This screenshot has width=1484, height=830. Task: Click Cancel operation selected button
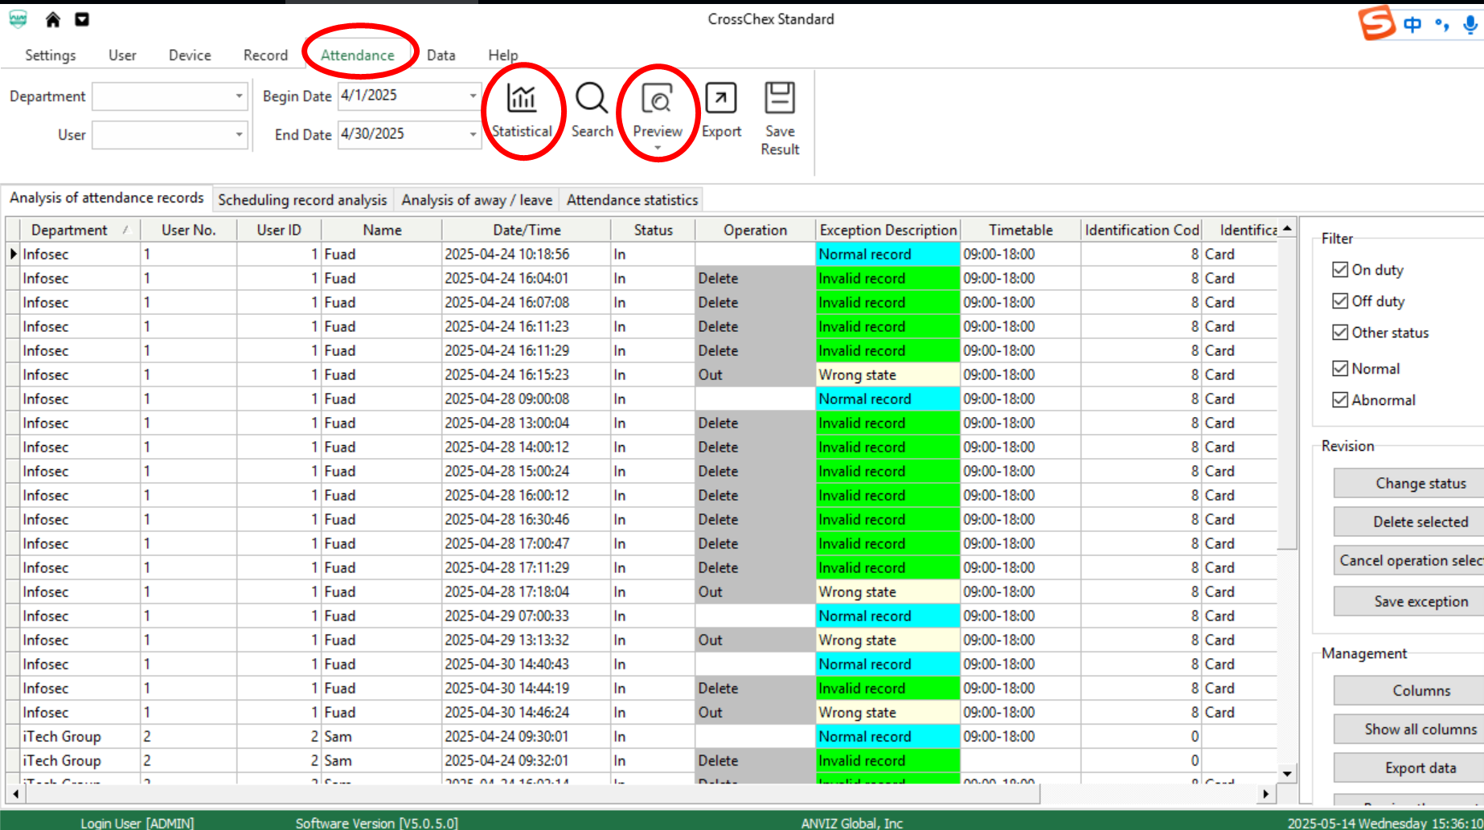click(x=1409, y=560)
